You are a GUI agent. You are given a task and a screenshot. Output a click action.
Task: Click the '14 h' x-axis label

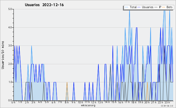point(107,102)
